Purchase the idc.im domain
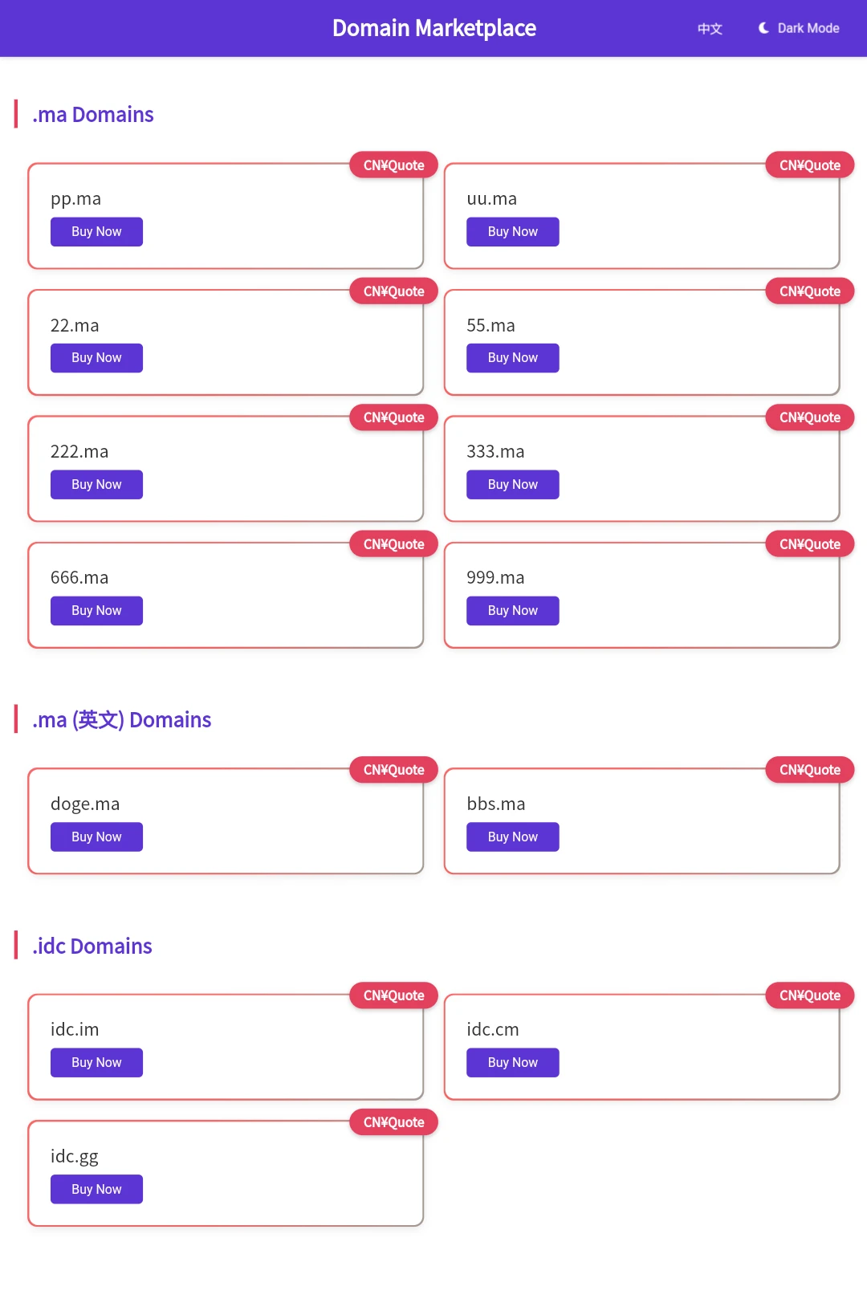The width and height of the screenshot is (867, 1311). click(x=96, y=1063)
